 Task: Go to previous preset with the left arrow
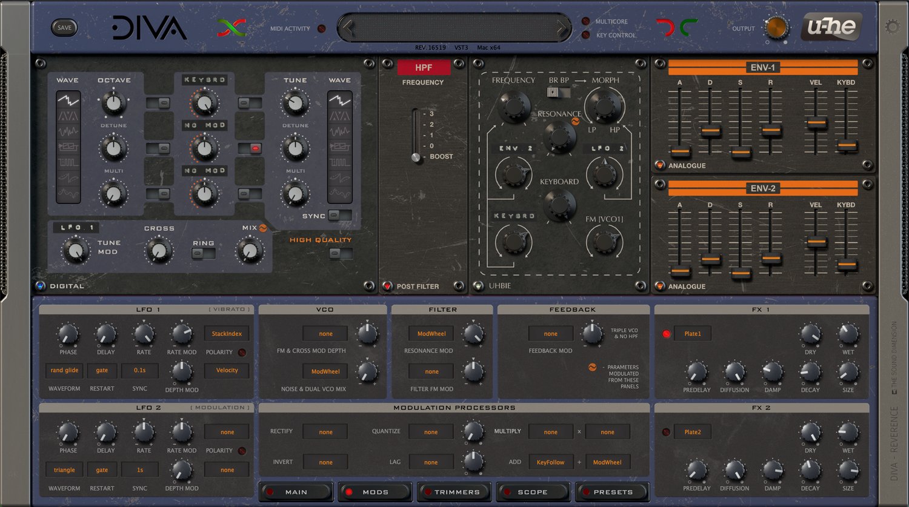[x=347, y=28]
